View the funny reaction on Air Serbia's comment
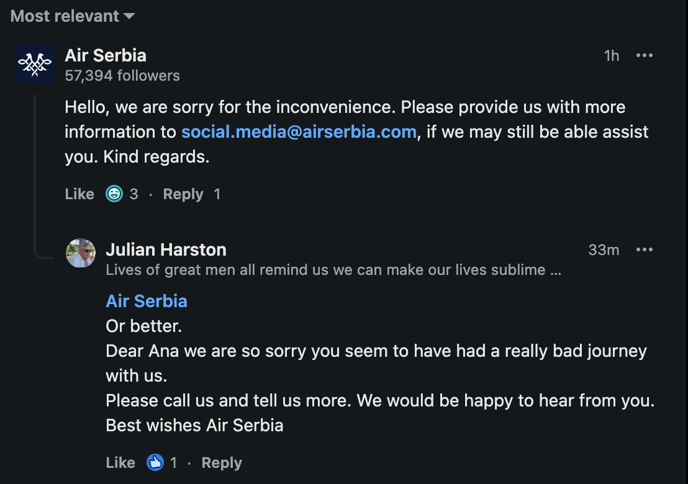 114,194
